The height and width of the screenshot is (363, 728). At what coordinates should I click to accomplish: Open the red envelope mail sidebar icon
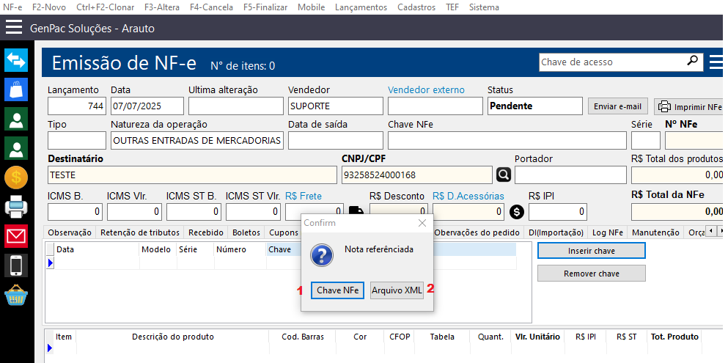pyautogui.click(x=16, y=236)
